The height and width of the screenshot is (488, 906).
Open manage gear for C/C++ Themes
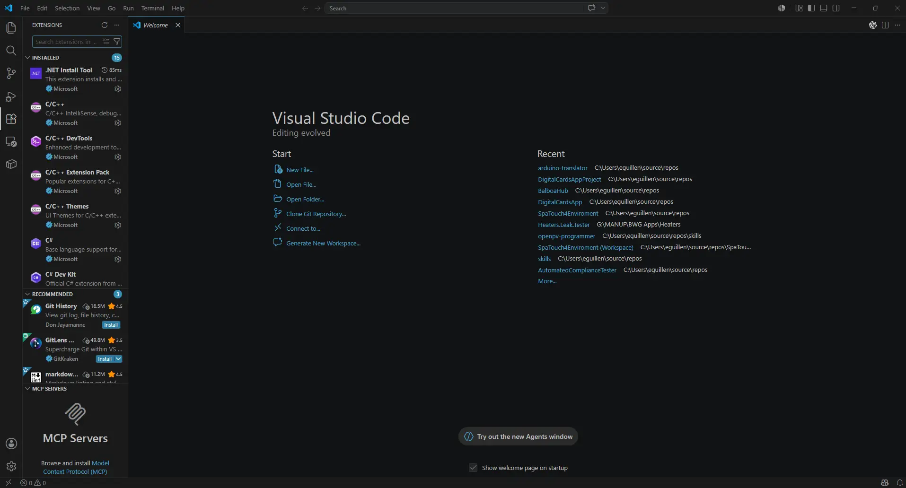118,225
